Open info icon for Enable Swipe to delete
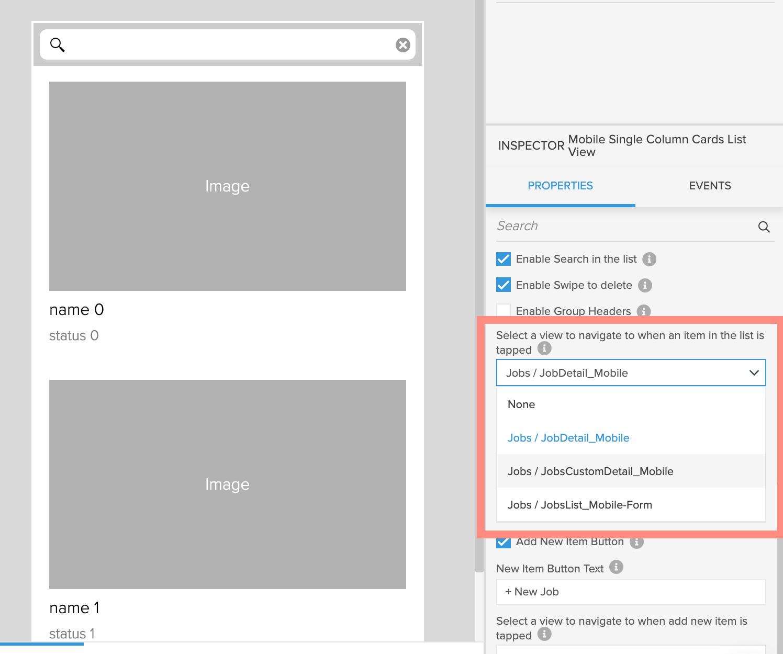 [645, 285]
